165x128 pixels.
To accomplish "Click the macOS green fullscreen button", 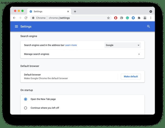I will point(23,11).
